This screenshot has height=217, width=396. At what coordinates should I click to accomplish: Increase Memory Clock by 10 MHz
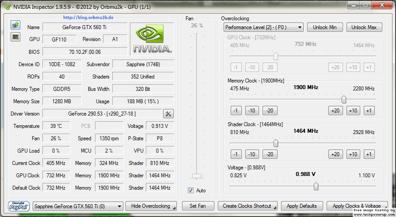point(353,111)
